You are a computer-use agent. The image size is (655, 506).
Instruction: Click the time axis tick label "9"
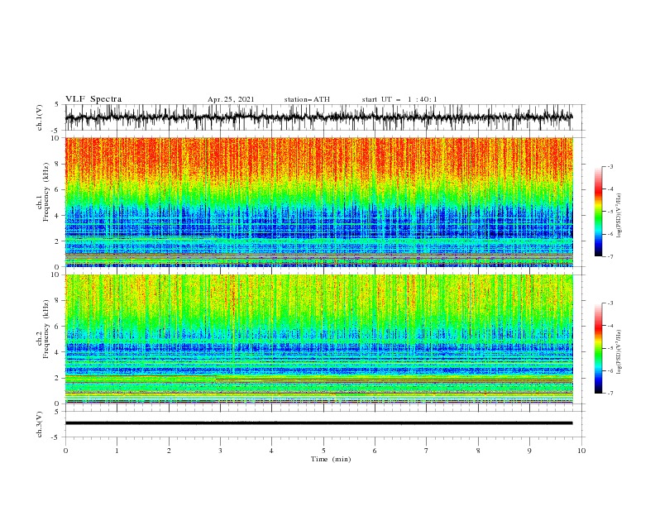pos(529,451)
